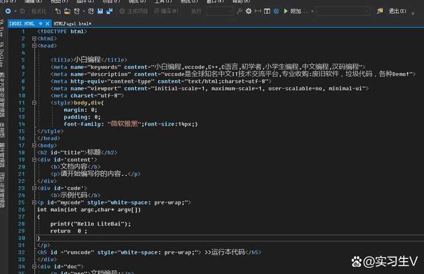Viewport: 424px width, 274px height.
Task: Click the 文档内容 bold text on line 20
Action: pos(73,167)
